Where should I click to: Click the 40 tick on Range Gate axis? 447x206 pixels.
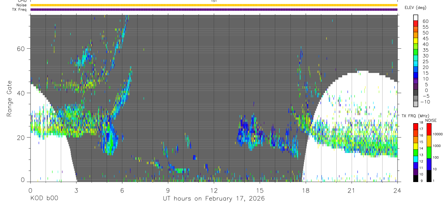[21, 93]
